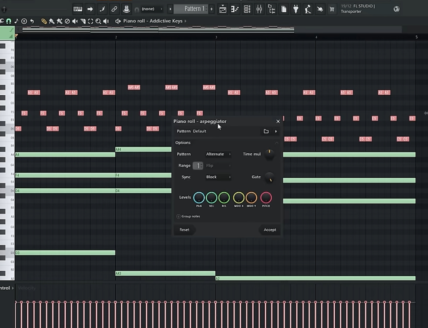Toggle the curved note icon in top toolbar
Image resolution: width=428 pixels, height=328 pixels.
[102, 9]
